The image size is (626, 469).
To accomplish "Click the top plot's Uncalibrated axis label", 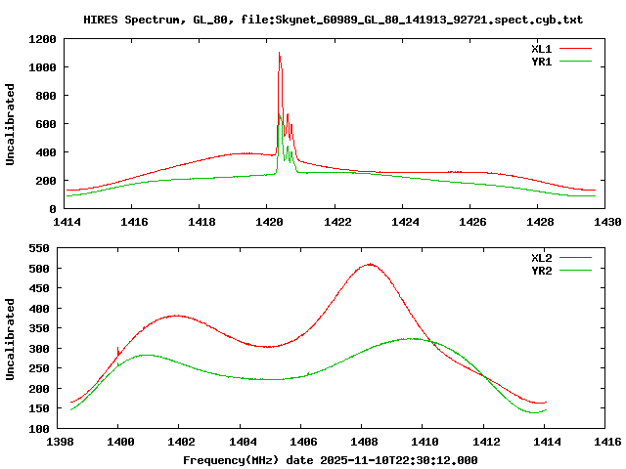I will pos(11,124).
